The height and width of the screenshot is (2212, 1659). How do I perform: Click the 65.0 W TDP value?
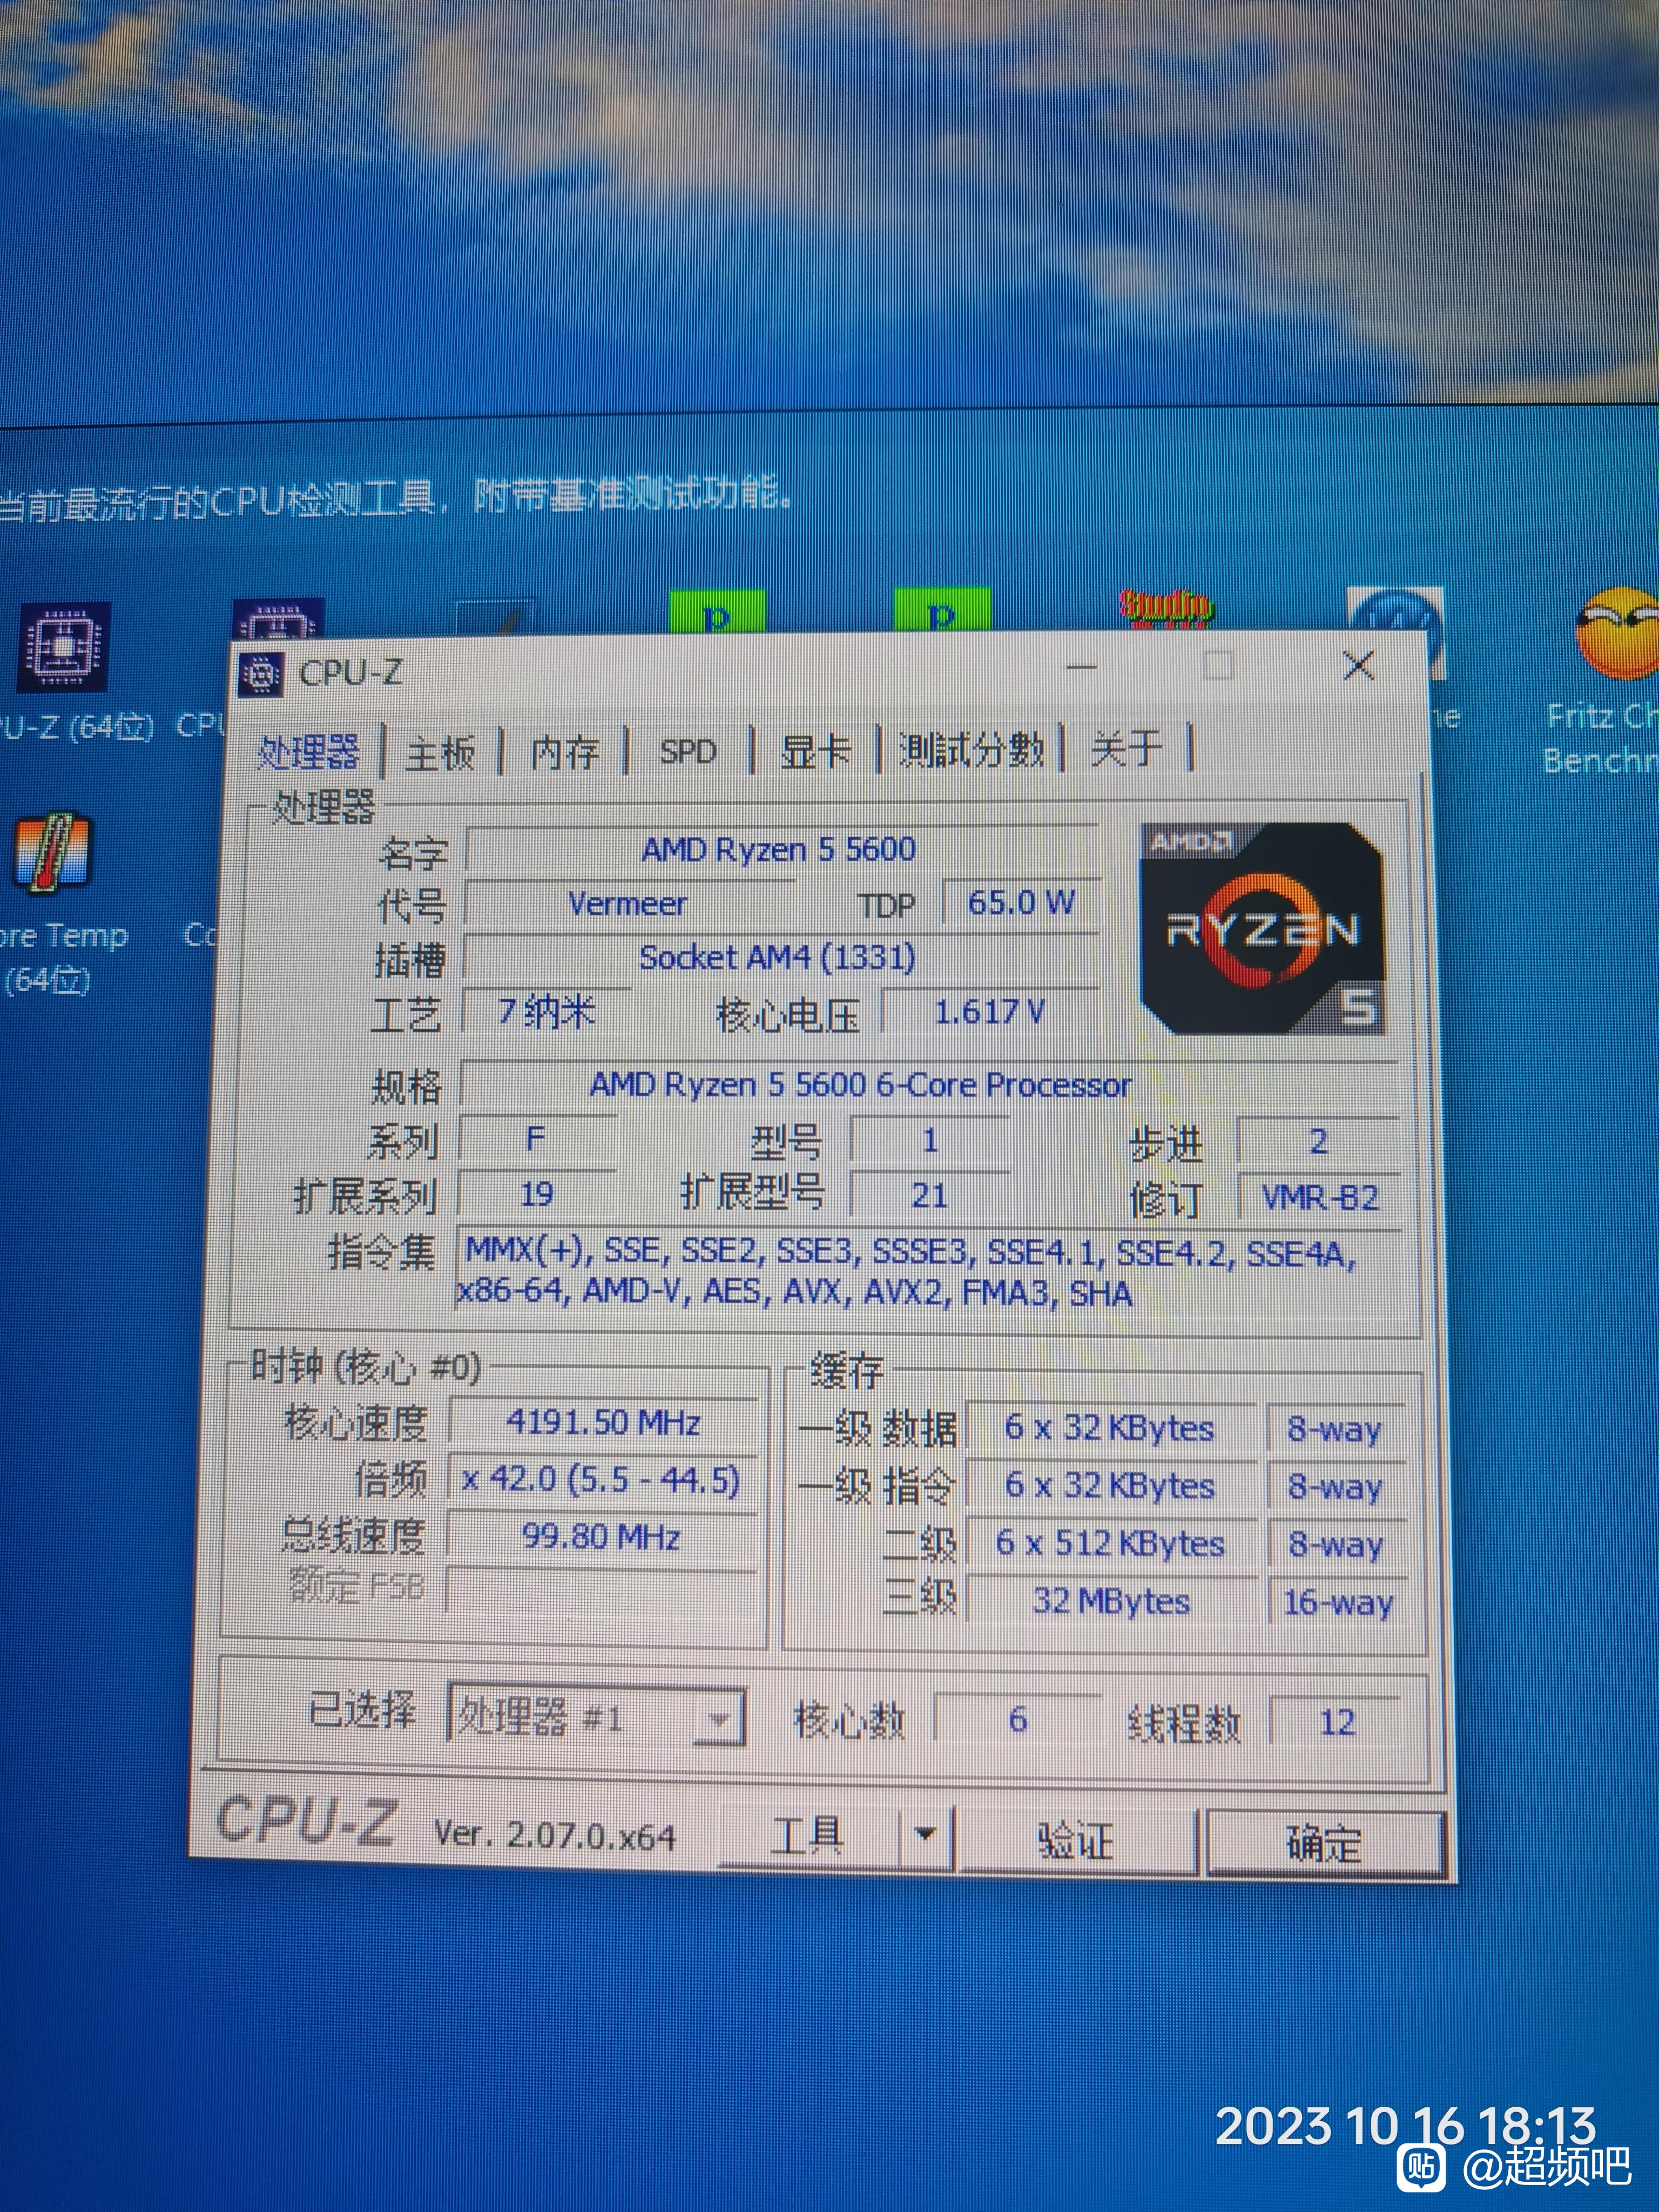coord(1021,903)
